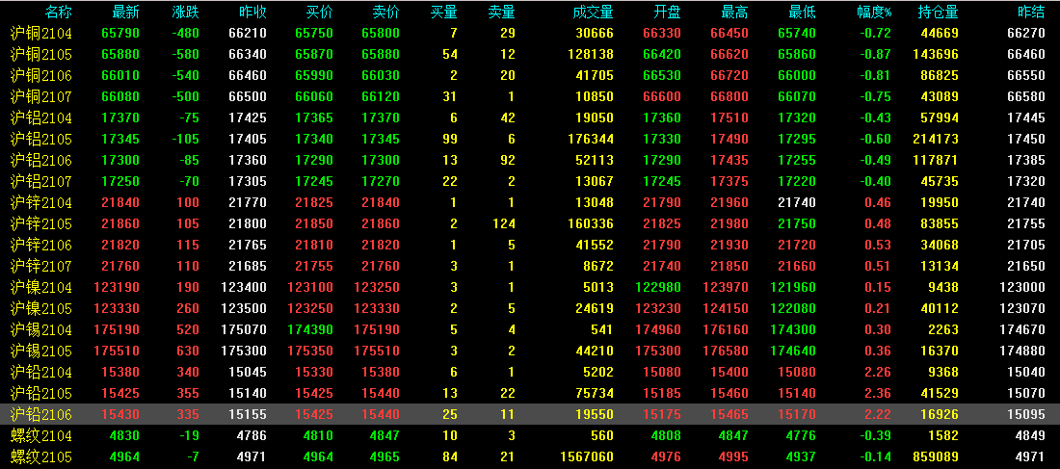The width and height of the screenshot is (1060, 469).
Task: Select the 沪镍2105 contract row
Action: 530,309
